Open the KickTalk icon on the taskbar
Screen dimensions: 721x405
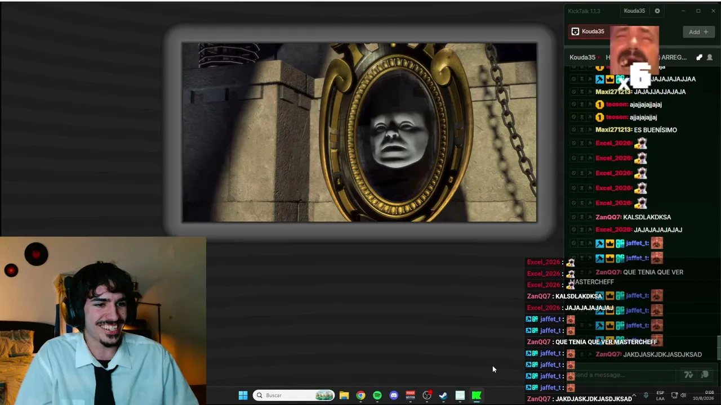[x=477, y=395]
